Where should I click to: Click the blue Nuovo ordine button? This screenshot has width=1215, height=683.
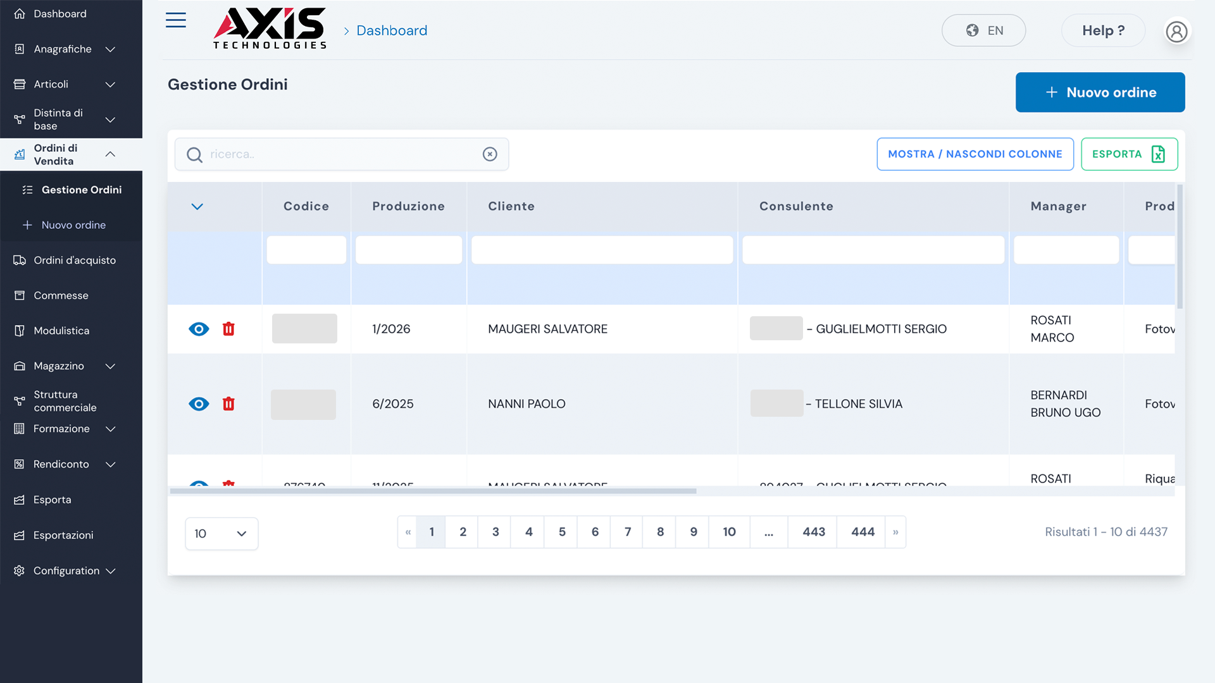pyautogui.click(x=1100, y=92)
